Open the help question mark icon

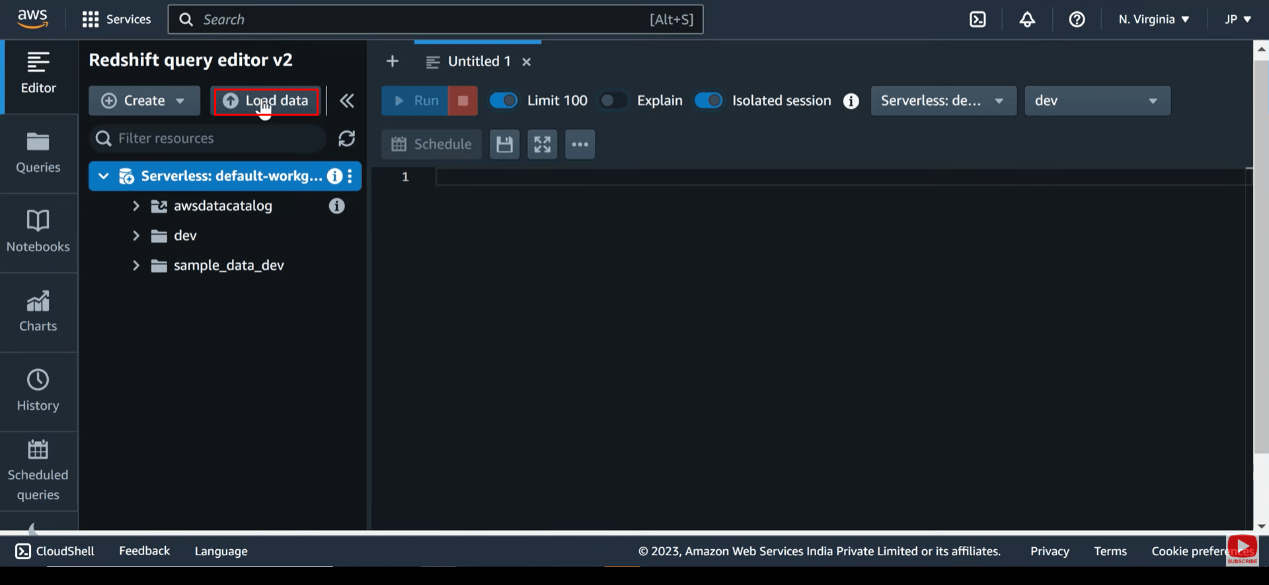(x=1077, y=19)
